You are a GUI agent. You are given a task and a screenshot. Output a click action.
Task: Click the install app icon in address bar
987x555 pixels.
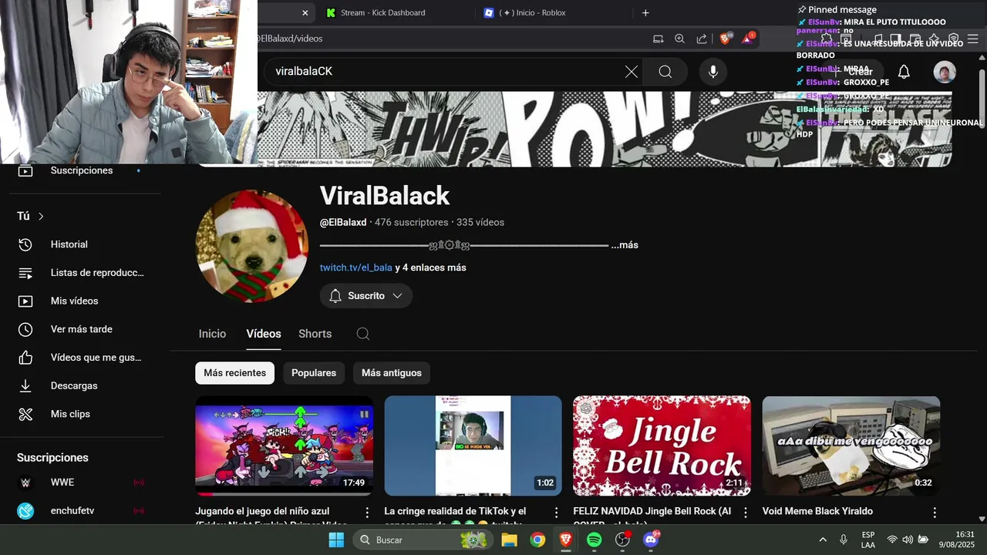658,39
